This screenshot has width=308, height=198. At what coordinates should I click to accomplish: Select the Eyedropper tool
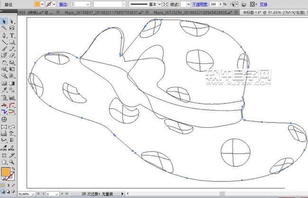click(4, 88)
